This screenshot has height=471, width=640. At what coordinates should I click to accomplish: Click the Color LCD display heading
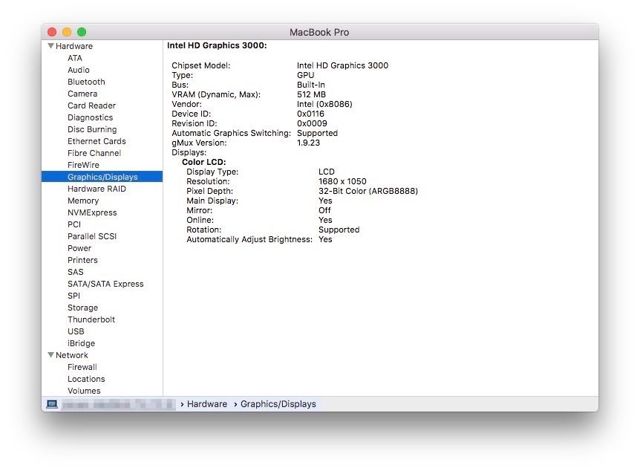pos(203,162)
